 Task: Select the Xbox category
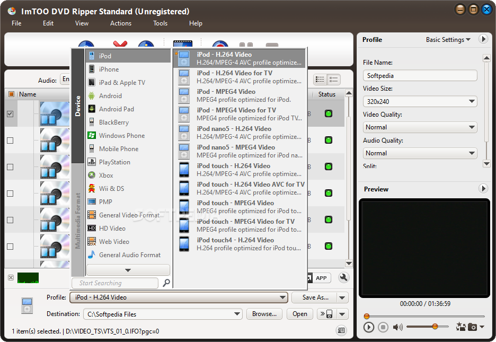coord(128,176)
